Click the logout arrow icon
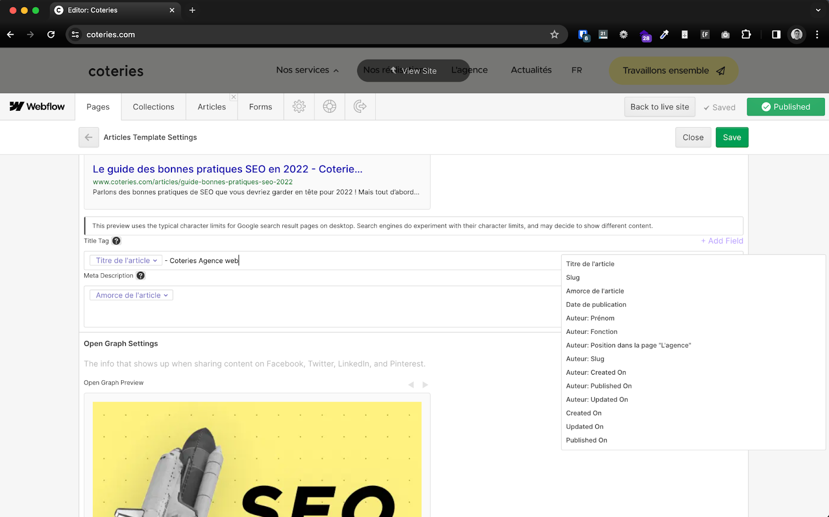This screenshot has height=517, width=829. (x=360, y=107)
